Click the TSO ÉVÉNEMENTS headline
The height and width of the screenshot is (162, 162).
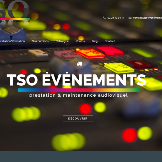[x=76, y=80]
